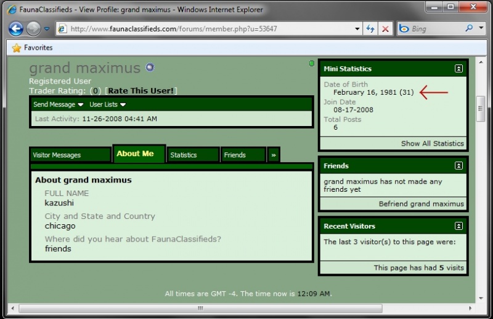Click the search magnifier icon
The image size is (493, 319).
pos(469,28)
